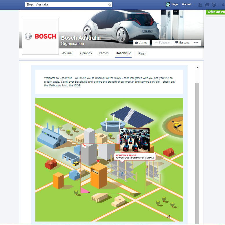Open the friend requests icon
Viewport: 225px width, 225px height.
click(200, 5)
